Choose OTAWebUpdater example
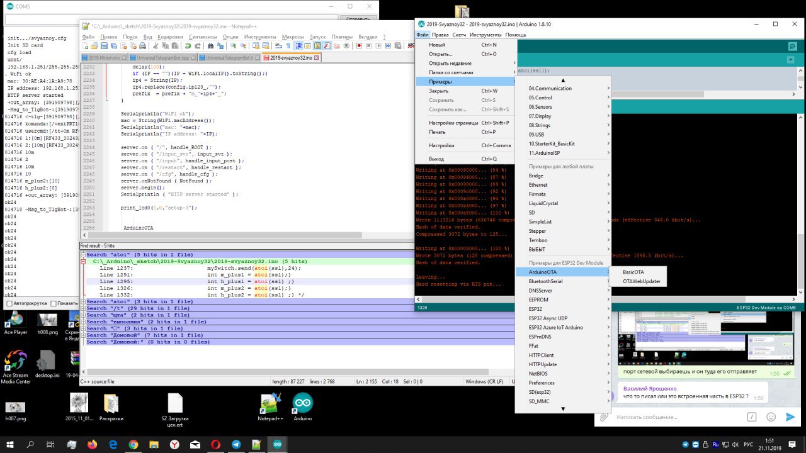Image resolution: width=806 pixels, height=453 pixels. point(641,281)
